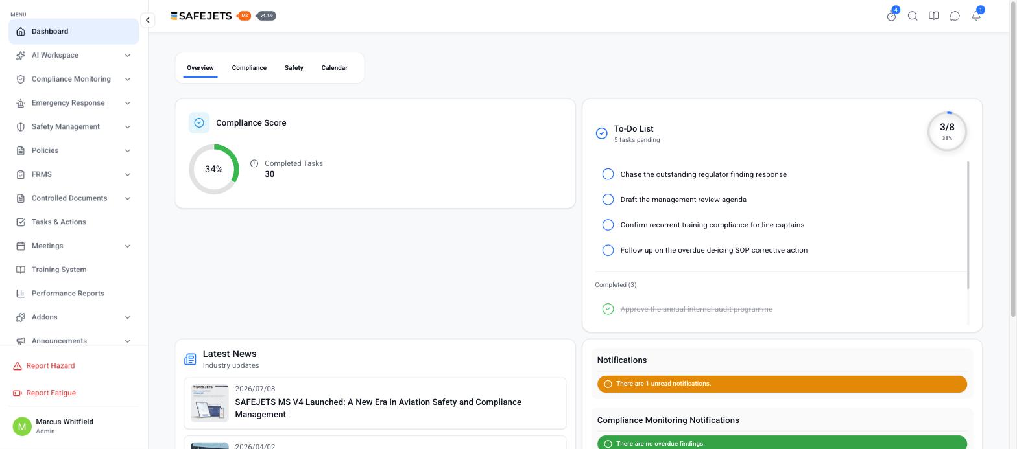Click the Announcements megaphone icon

tap(21, 341)
